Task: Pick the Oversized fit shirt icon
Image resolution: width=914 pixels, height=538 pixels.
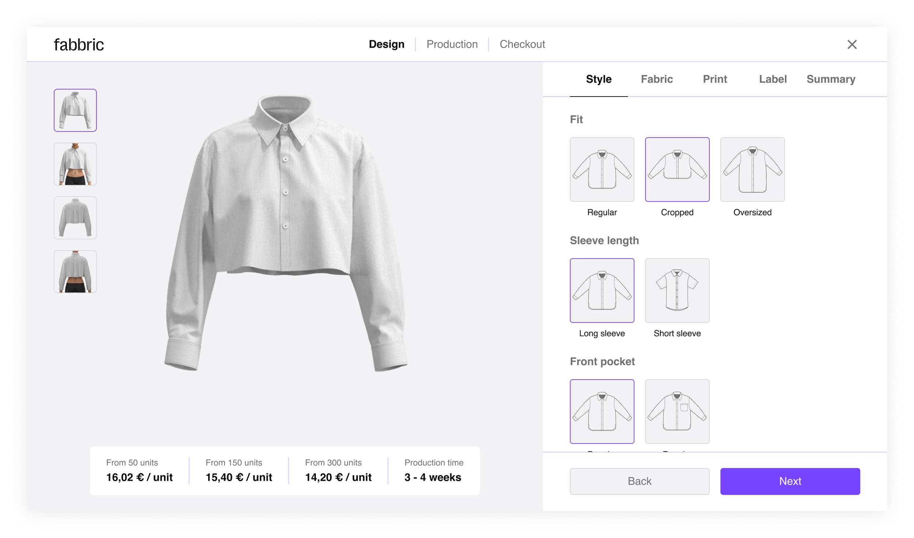Action: (752, 169)
